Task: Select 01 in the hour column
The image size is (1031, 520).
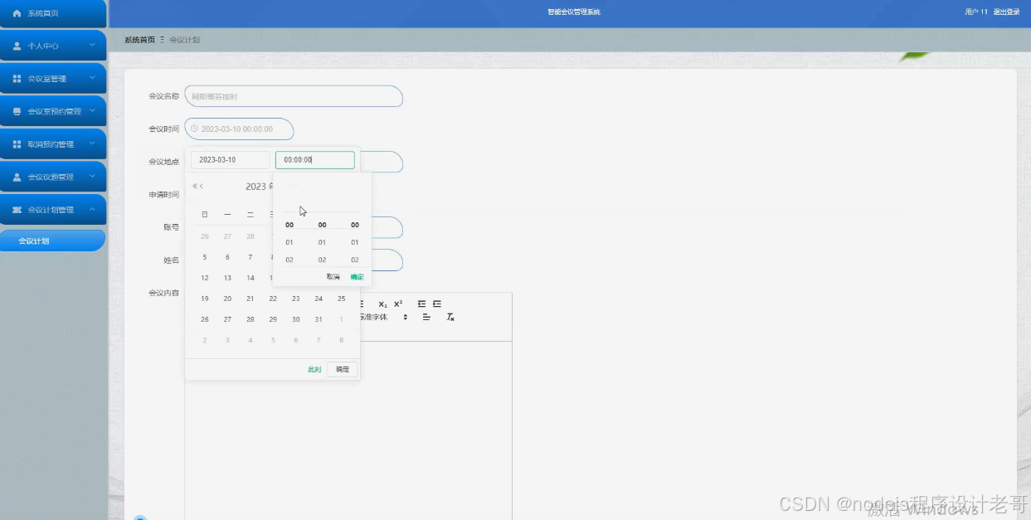Action: 289,242
